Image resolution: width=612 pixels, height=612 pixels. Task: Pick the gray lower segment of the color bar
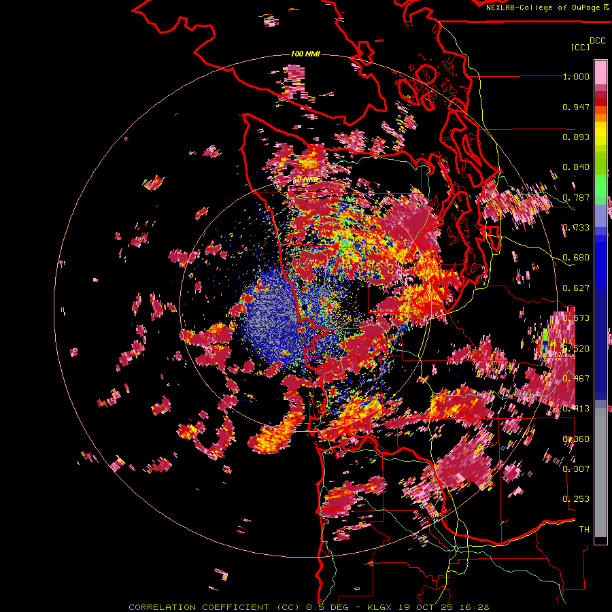pos(600,473)
